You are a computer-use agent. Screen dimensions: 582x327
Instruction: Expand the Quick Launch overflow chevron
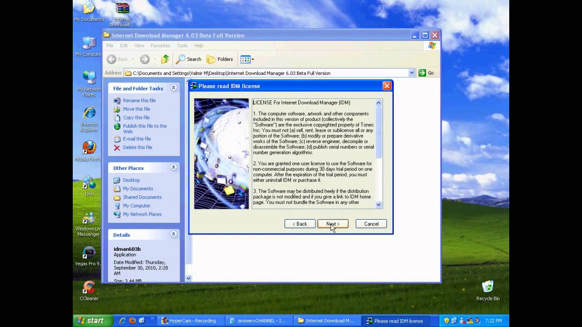(152, 319)
